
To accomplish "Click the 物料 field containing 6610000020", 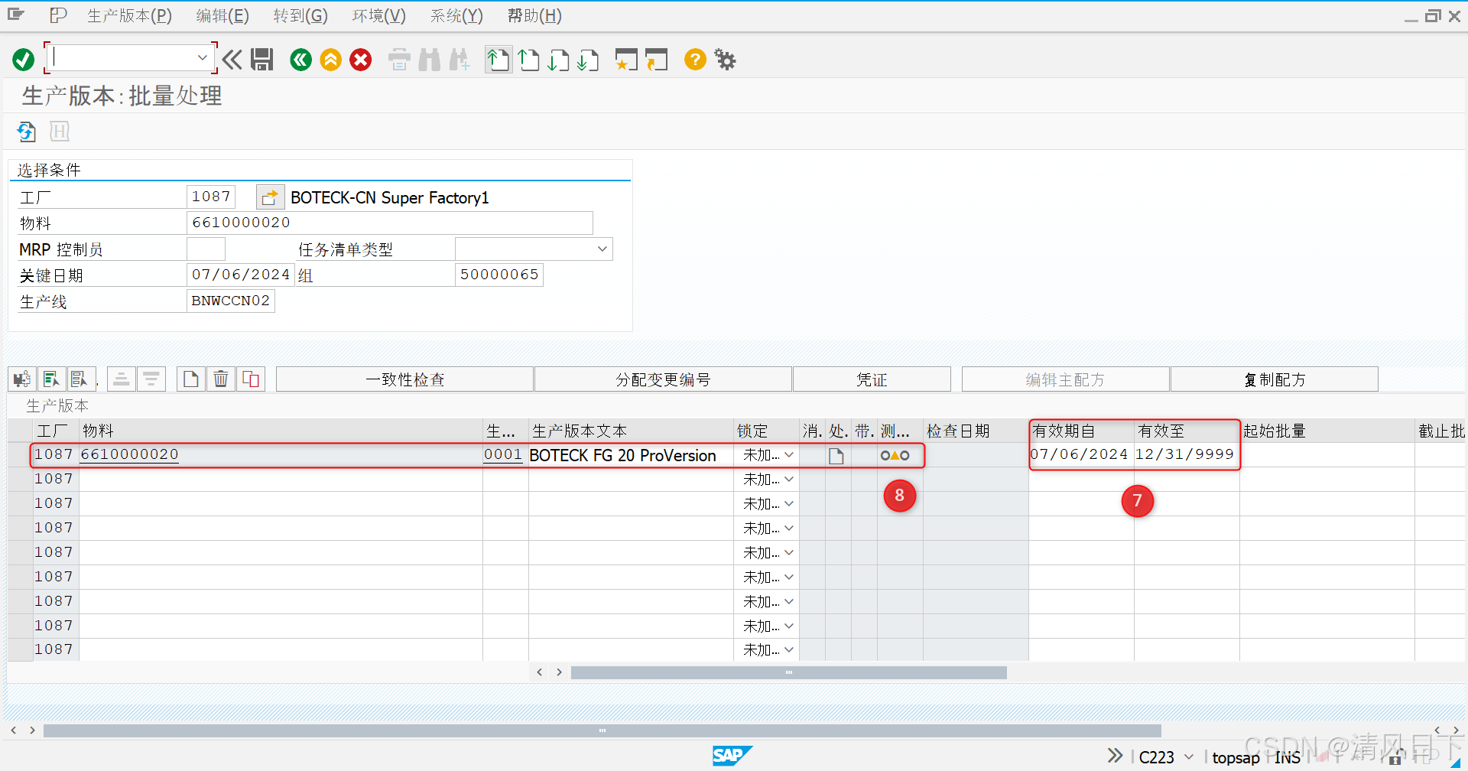I will tap(390, 223).
